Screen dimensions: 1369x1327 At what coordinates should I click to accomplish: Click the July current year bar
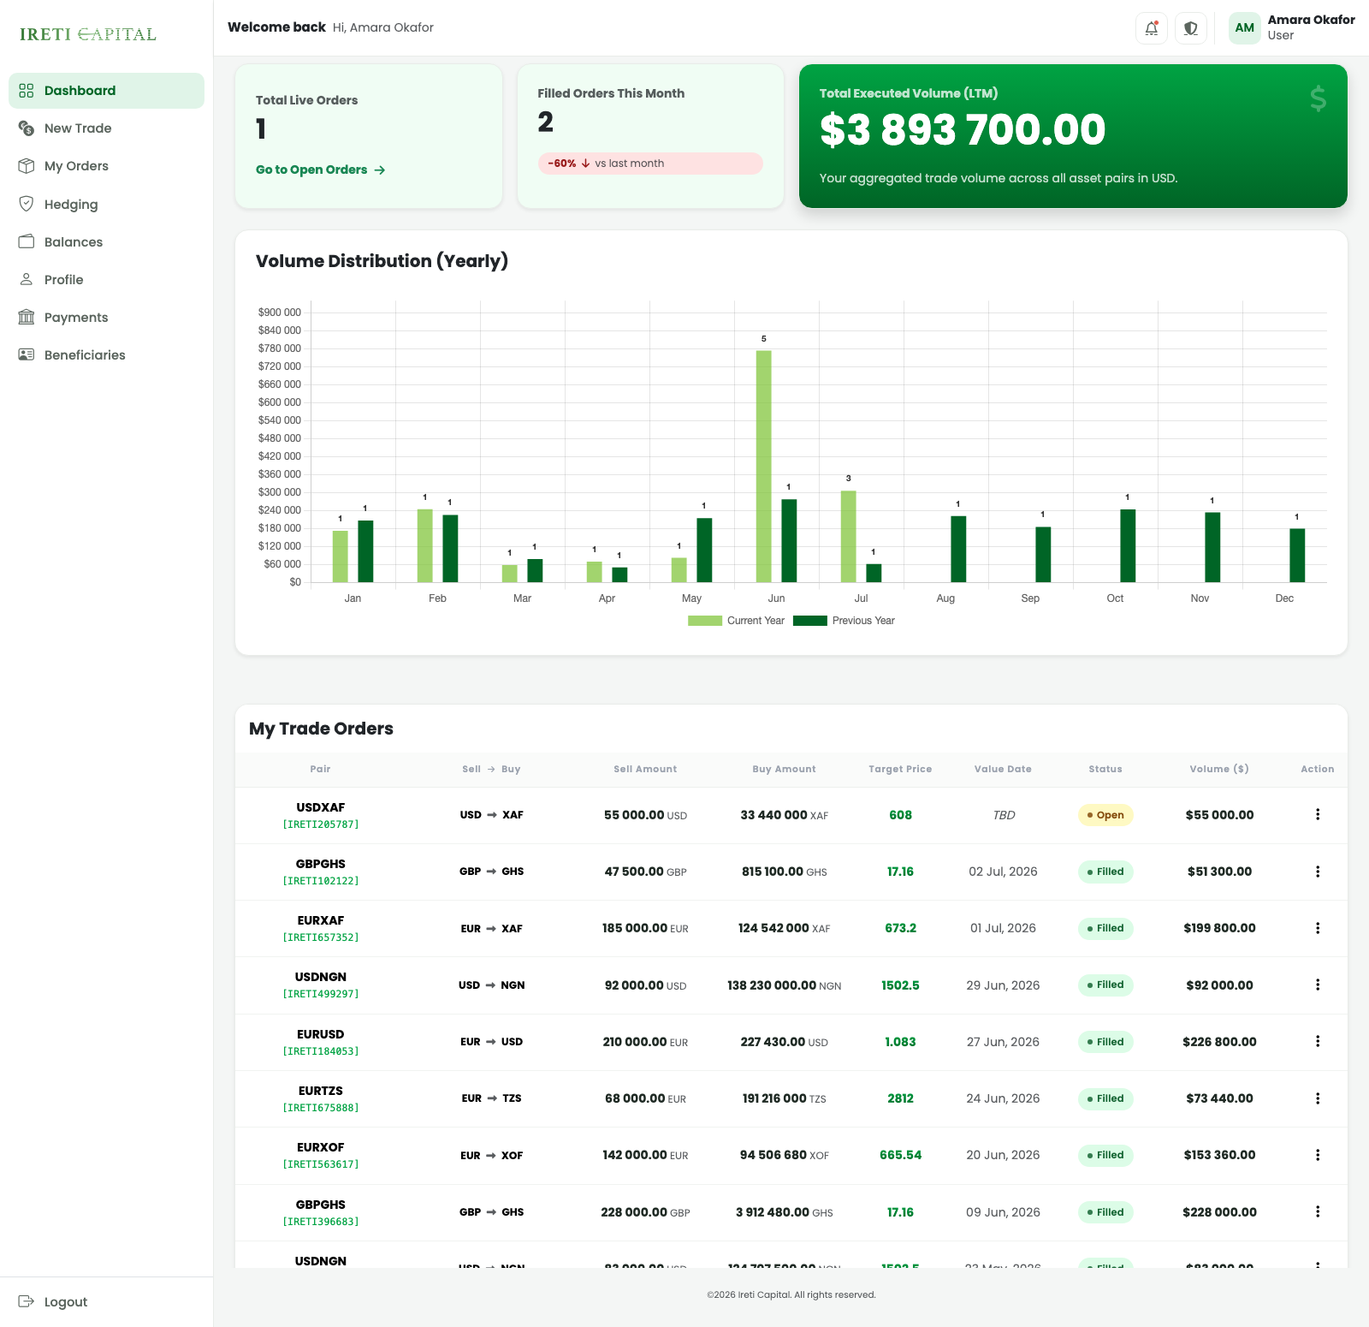849,537
